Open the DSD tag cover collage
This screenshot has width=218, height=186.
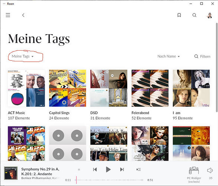[109, 88]
